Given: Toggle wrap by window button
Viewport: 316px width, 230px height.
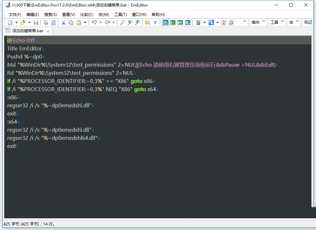Looking at the screenshot, I should click(180, 22).
